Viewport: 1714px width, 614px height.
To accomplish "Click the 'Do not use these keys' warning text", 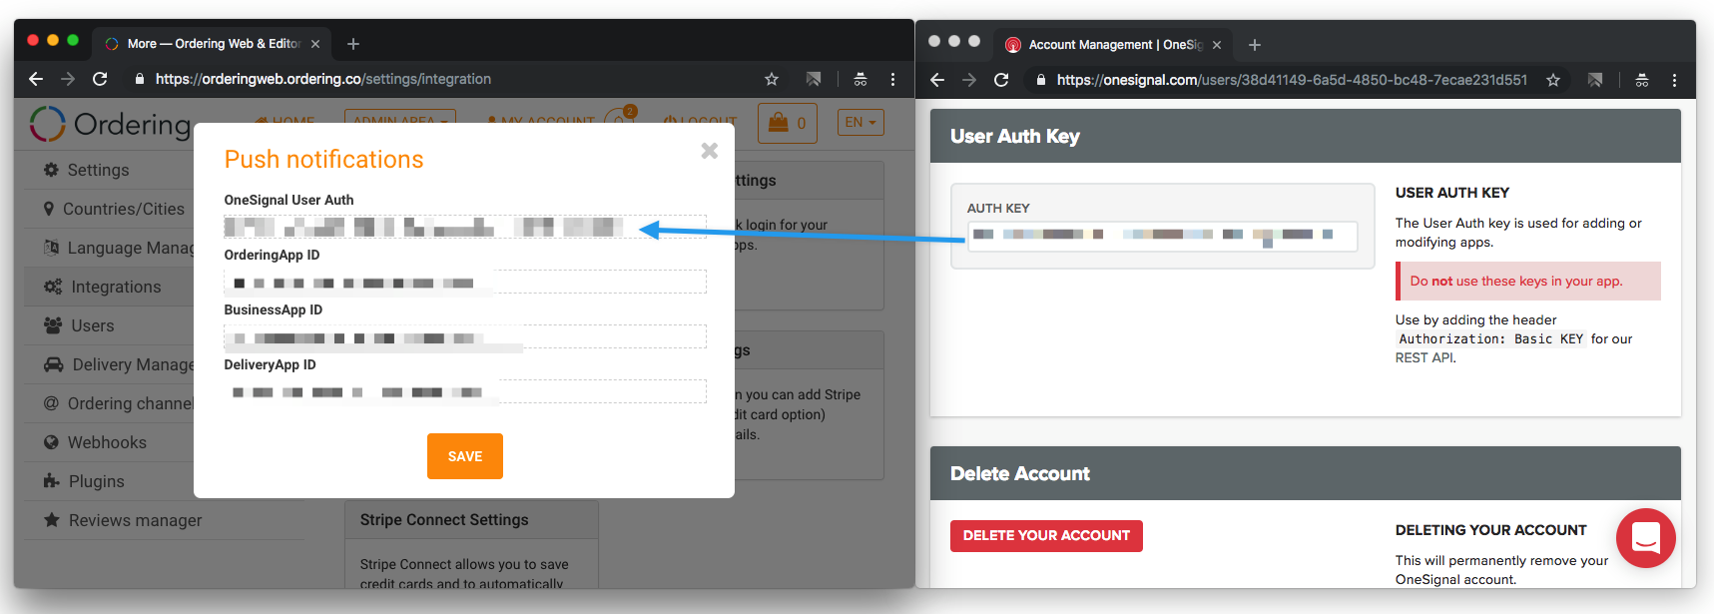I will click(x=1516, y=282).
